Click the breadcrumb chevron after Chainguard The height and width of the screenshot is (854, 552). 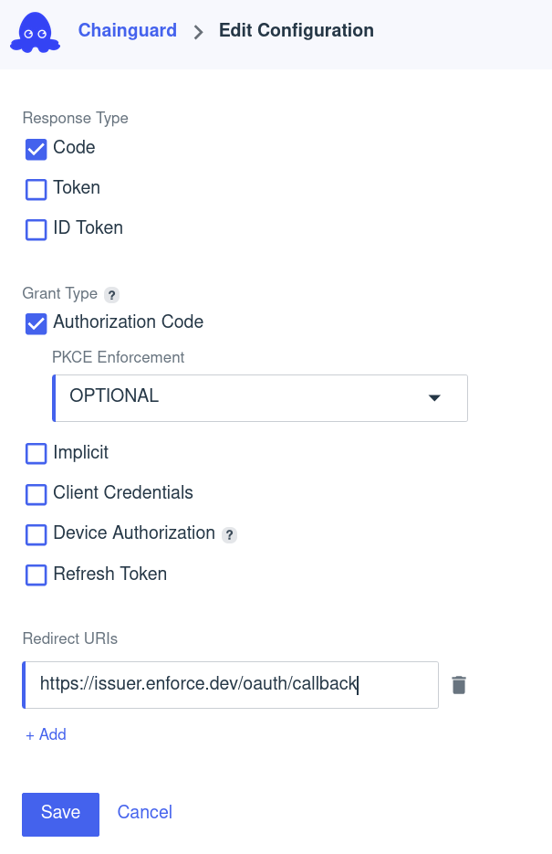click(x=197, y=30)
